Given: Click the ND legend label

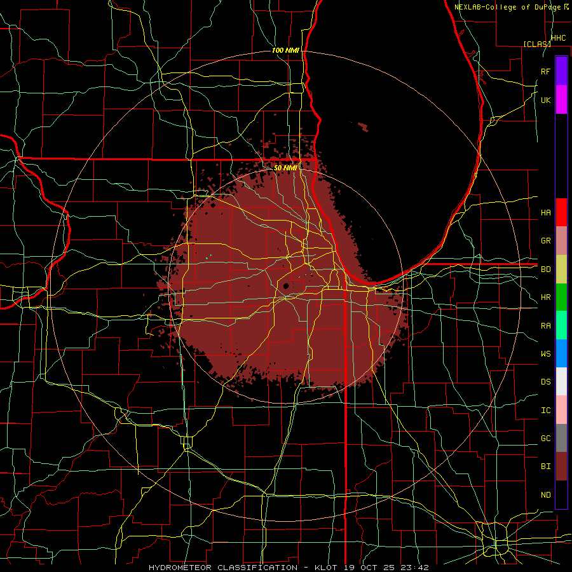Looking at the screenshot, I should tap(546, 495).
